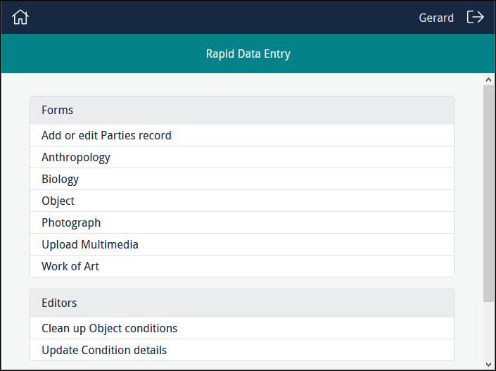Choose the Photograph form
This screenshot has height=371, width=496.
tap(71, 222)
